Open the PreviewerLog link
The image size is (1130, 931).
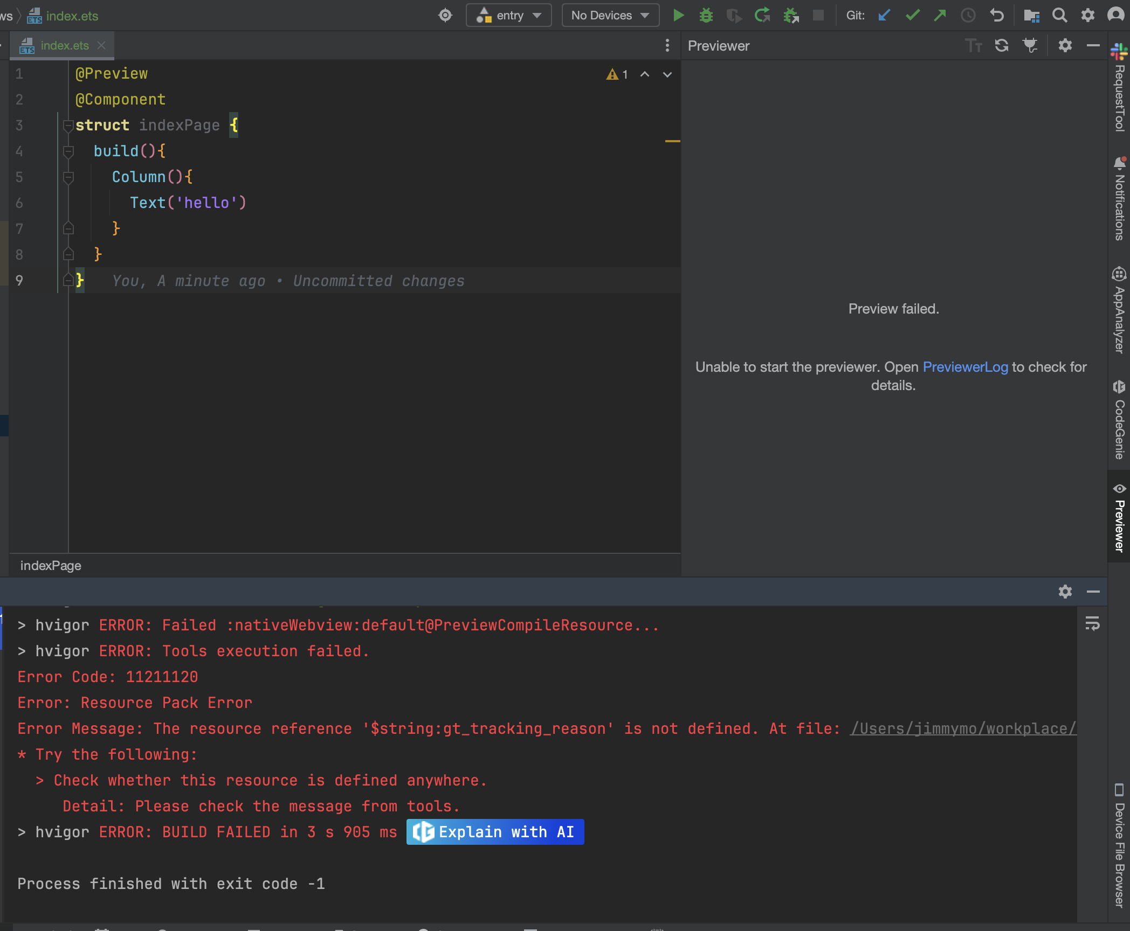click(965, 367)
